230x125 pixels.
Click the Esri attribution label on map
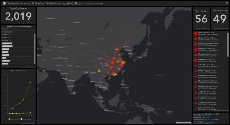(x=183, y=123)
